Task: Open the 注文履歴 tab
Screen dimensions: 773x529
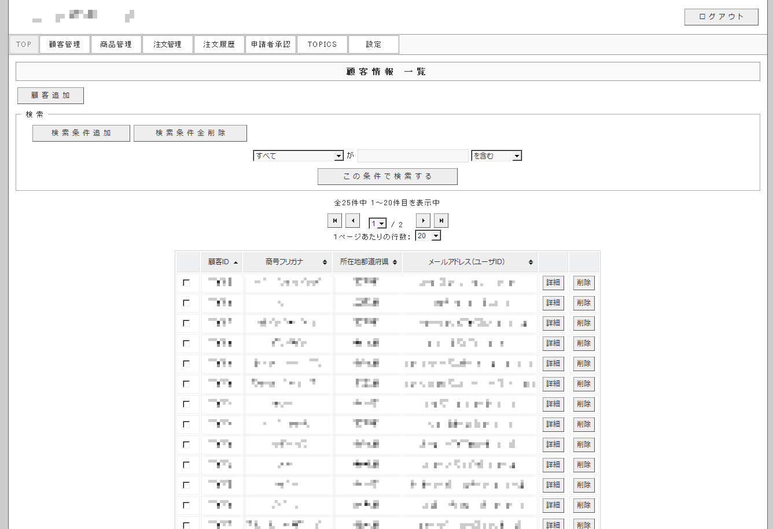Action: pos(219,45)
